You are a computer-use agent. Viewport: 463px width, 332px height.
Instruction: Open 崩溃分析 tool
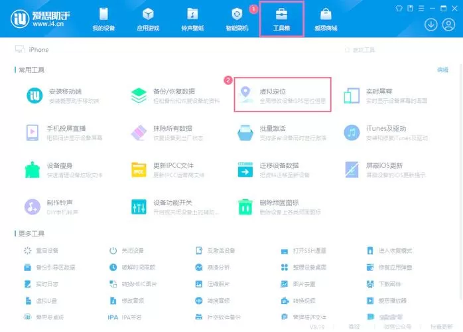pyautogui.click(x=212, y=267)
